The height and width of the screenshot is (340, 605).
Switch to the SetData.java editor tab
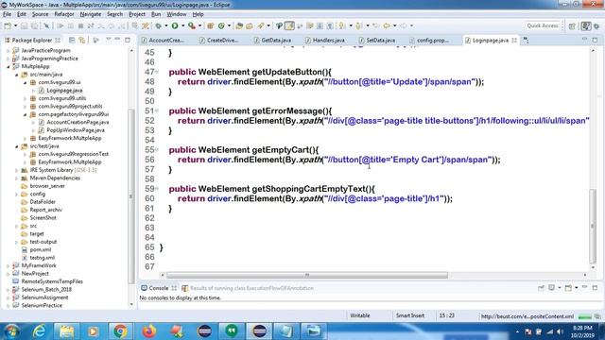pos(377,40)
